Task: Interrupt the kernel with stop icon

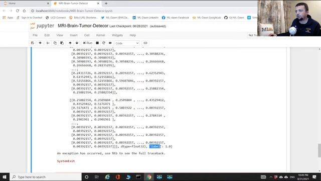Action: pos(97,43)
